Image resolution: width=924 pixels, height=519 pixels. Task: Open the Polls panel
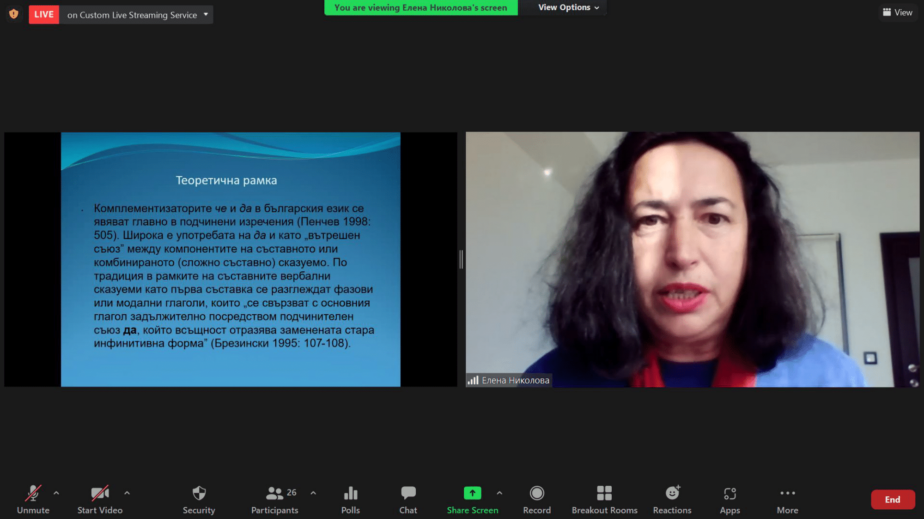[350, 499]
